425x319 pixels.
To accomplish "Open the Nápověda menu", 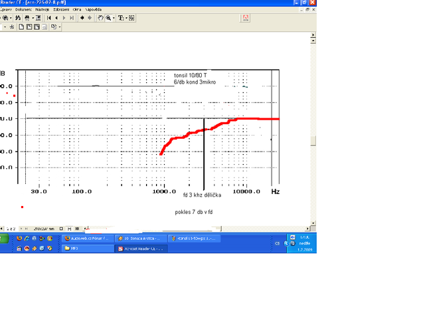I will [x=94, y=9].
